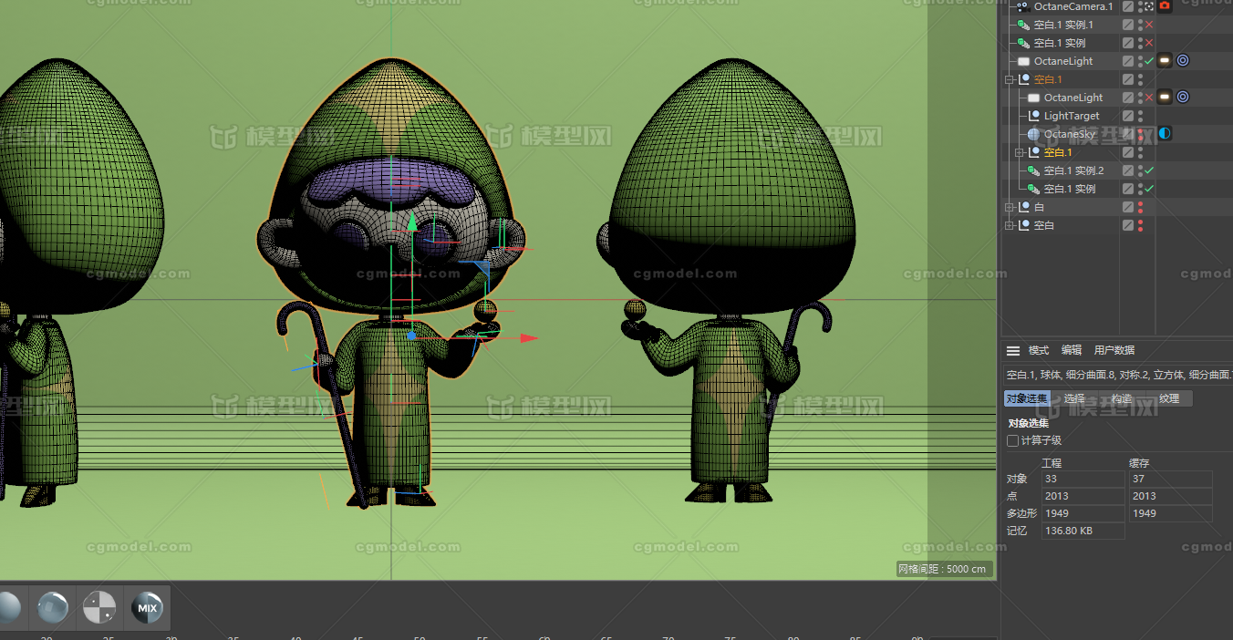The width and height of the screenshot is (1233, 640).
Task: Open the attribute manager hamburger menu
Action: (1012, 351)
